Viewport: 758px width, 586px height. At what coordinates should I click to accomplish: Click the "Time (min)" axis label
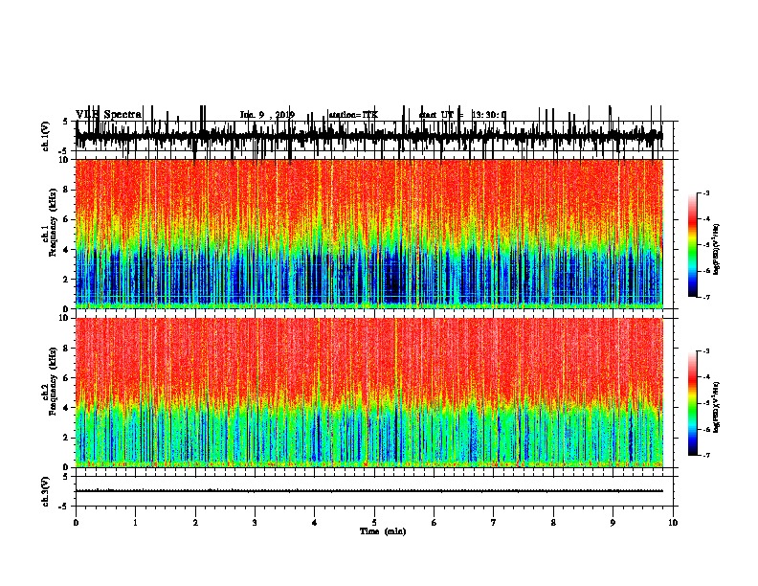point(383,531)
